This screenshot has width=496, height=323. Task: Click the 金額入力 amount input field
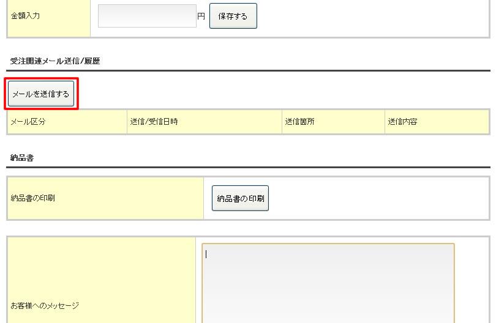pos(147,17)
